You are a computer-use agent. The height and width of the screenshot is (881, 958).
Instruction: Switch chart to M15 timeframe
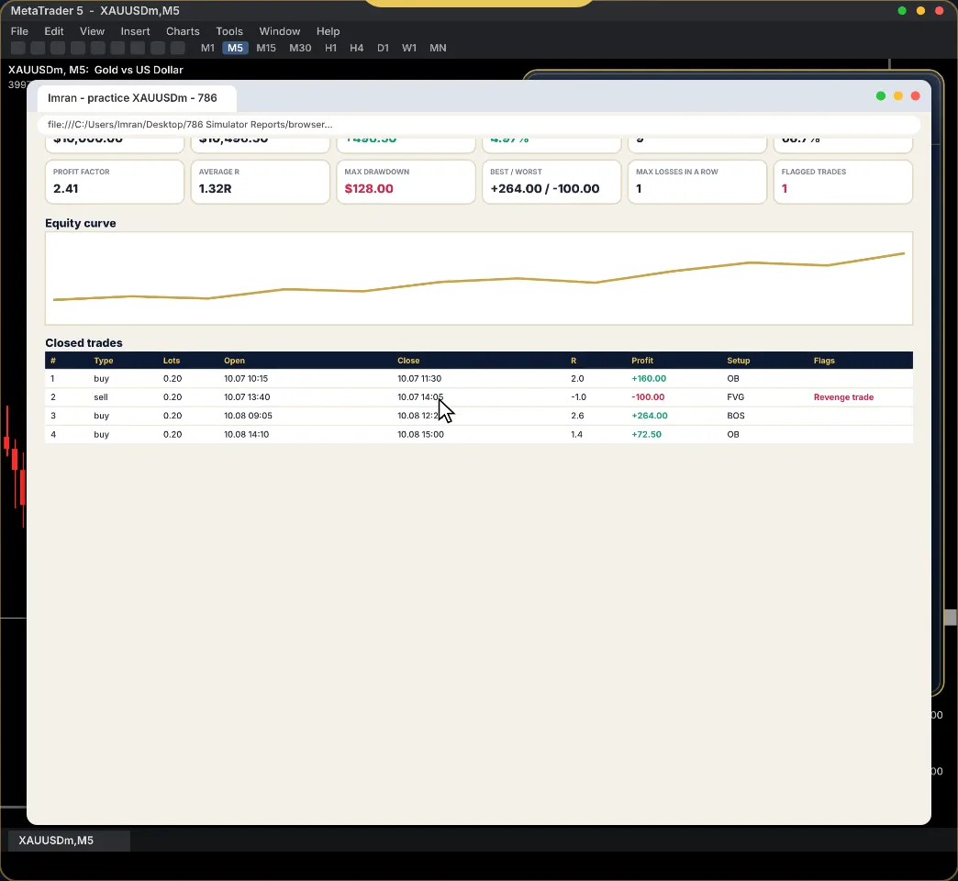266,48
